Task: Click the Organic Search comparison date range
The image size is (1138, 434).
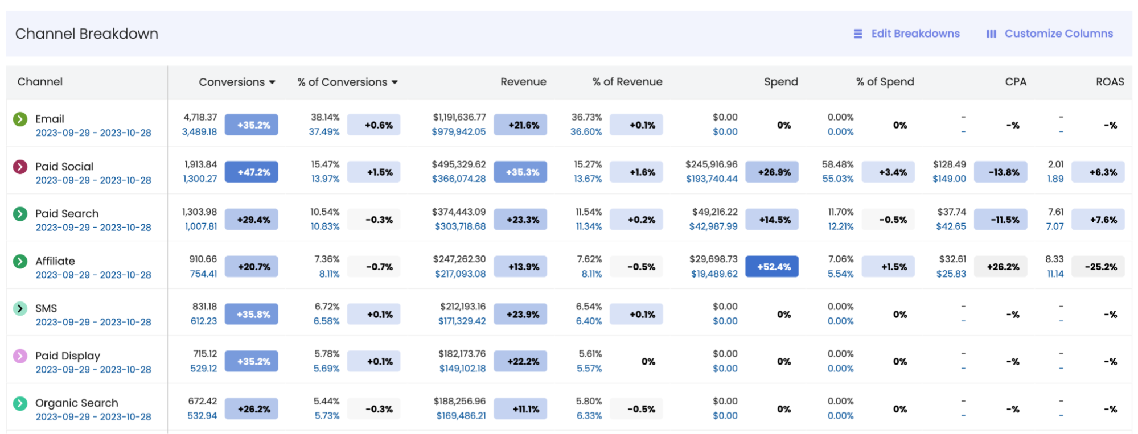Action: pos(93,416)
